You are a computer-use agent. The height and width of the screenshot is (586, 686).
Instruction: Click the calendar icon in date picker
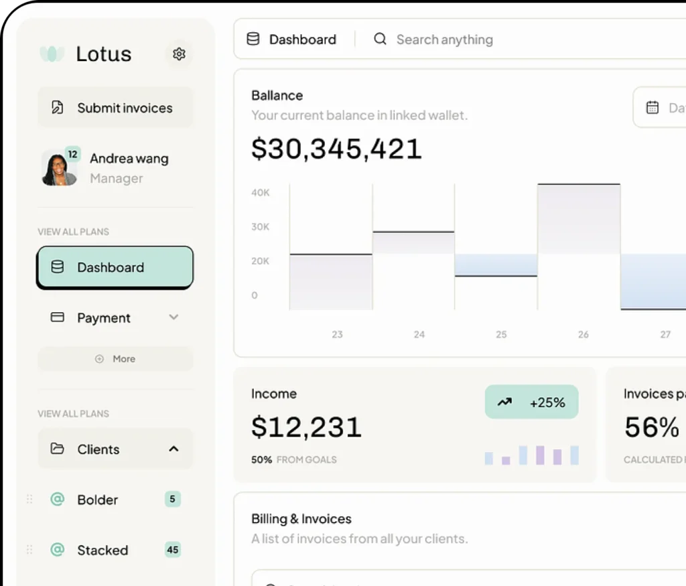(x=652, y=107)
